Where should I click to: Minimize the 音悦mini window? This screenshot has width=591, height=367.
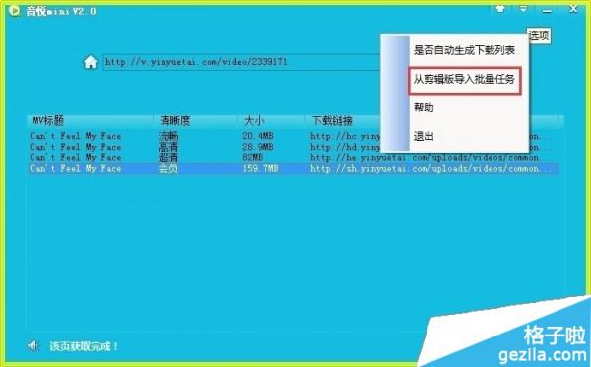coord(547,11)
